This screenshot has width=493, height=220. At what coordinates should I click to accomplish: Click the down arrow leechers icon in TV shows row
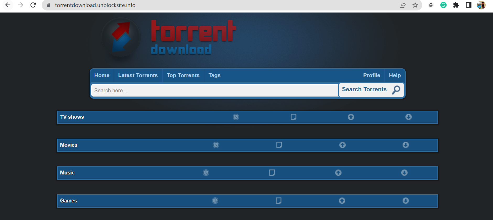tap(409, 117)
